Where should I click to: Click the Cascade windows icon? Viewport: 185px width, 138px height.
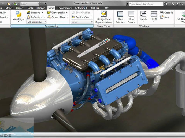pos(162,13)
